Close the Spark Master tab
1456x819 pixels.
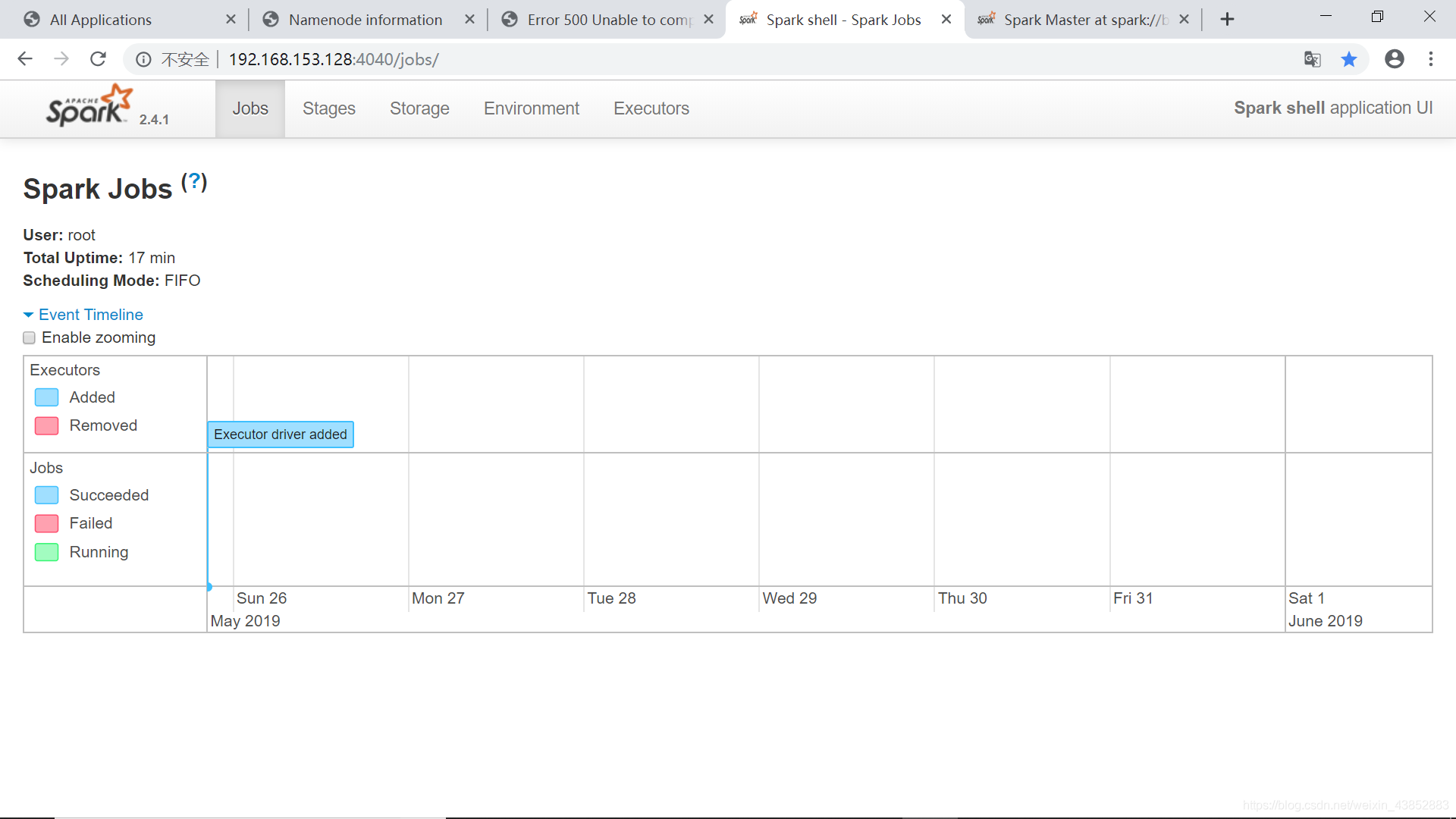pyautogui.click(x=1185, y=20)
